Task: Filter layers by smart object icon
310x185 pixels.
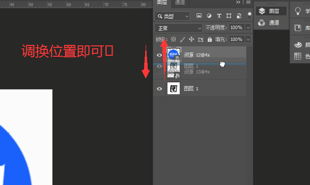Action: [x=239, y=16]
